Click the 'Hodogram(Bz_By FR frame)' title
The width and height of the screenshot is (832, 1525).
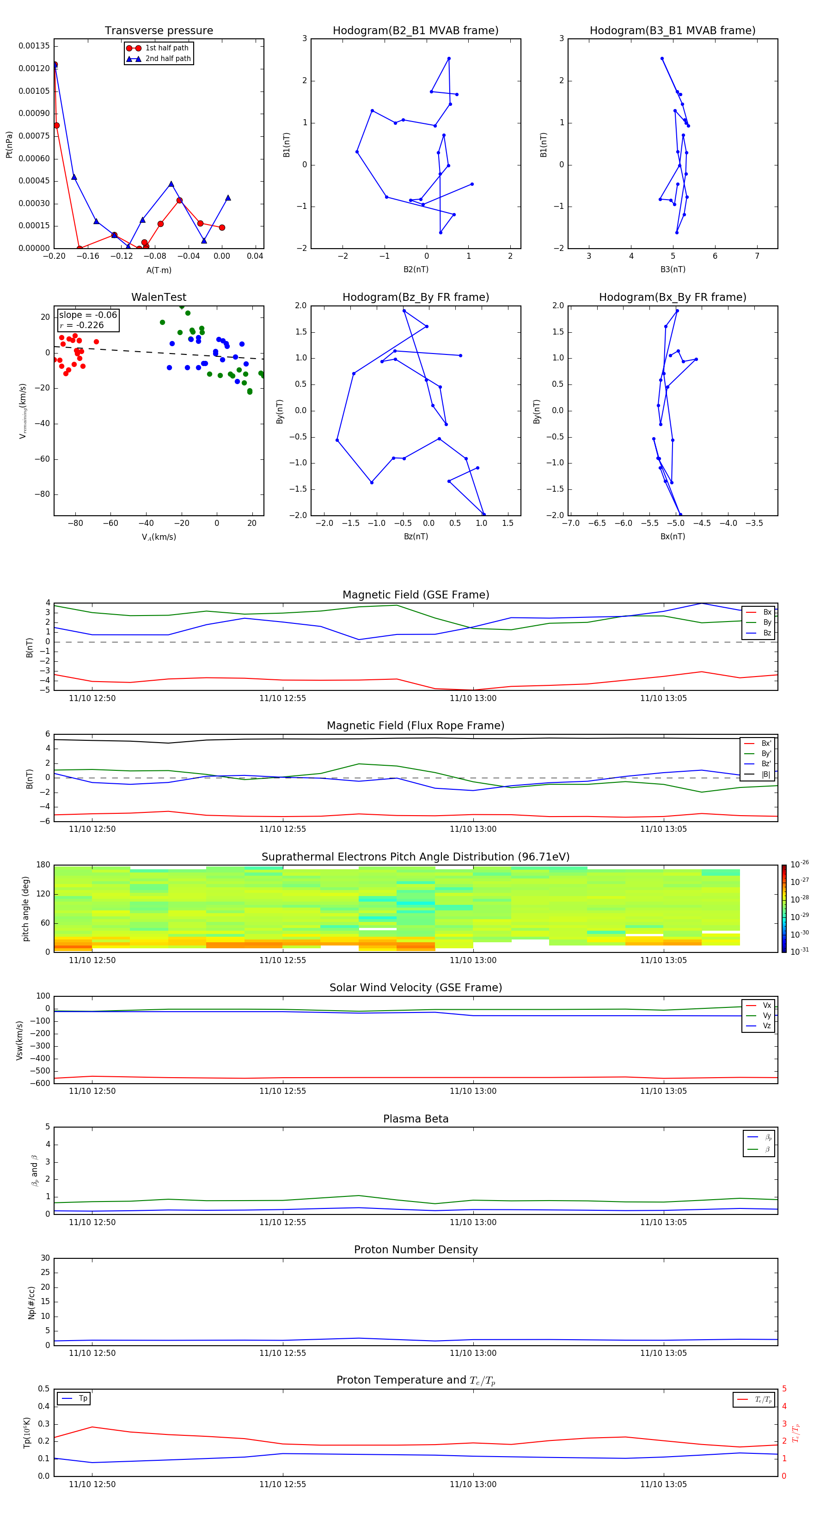pyautogui.click(x=416, y=297)
